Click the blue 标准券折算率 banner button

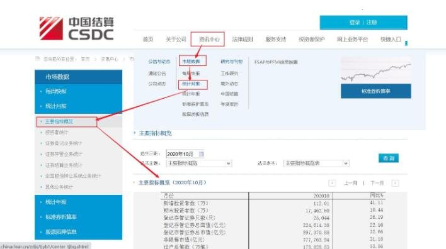click(375, 91)
